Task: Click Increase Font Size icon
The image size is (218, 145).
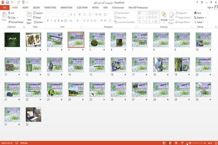Action: (71, 15)
